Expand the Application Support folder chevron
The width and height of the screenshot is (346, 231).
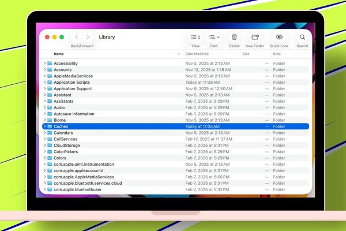[x=45, y=88]
